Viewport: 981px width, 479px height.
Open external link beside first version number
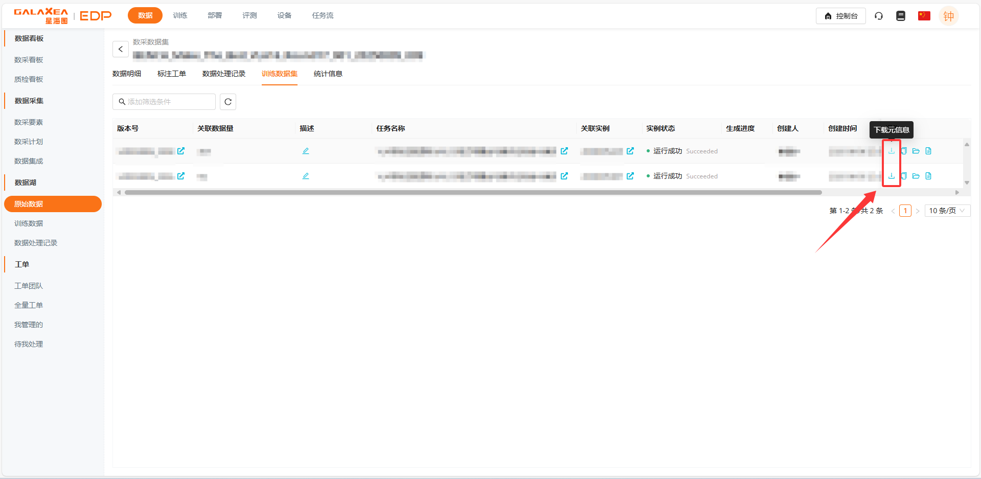(x=181, y=151)
